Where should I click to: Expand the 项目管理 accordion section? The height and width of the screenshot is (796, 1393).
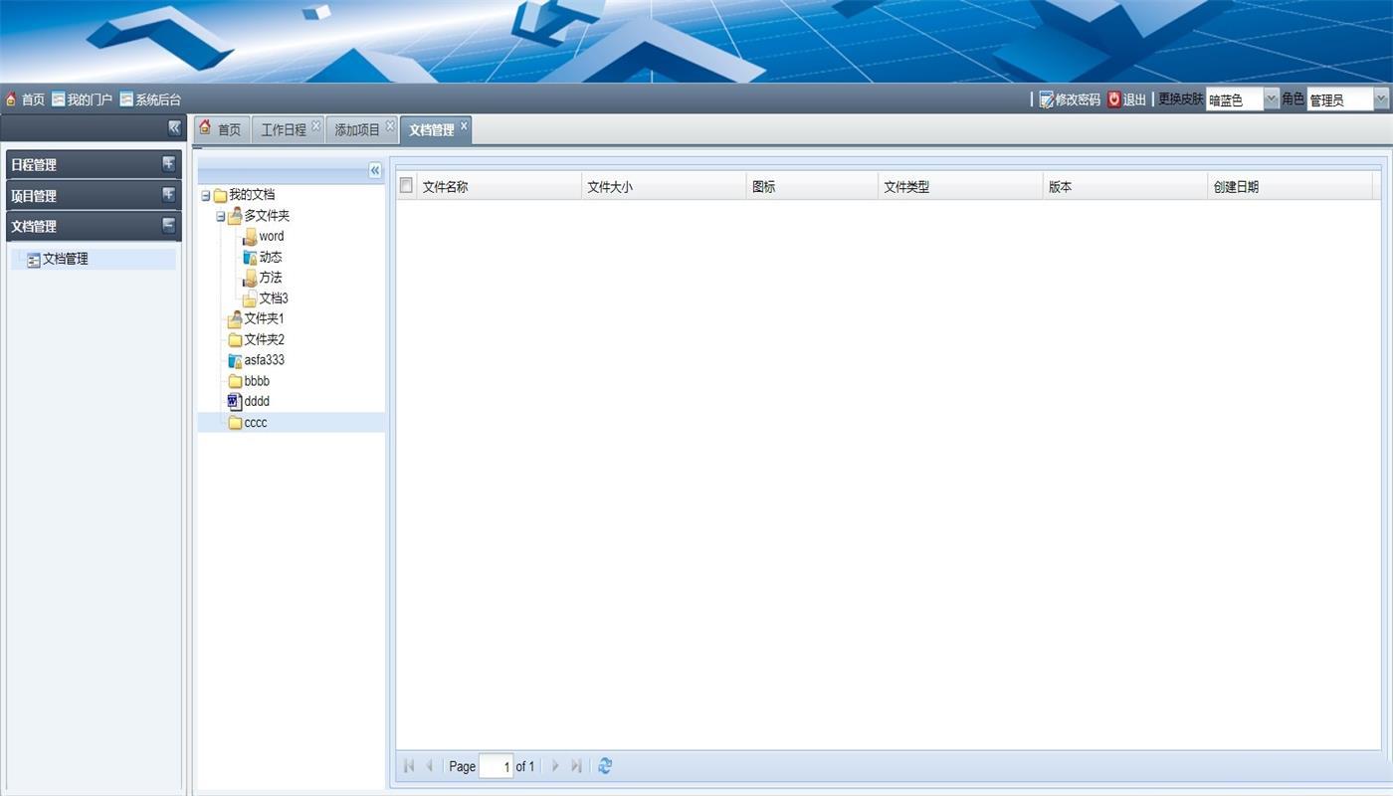pos(168,194)
